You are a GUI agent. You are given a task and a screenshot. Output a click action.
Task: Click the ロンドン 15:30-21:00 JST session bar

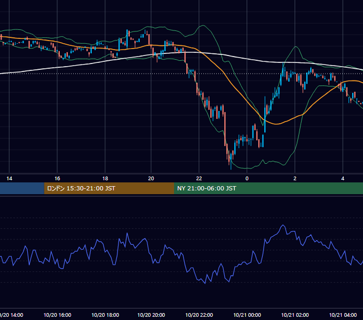(x=109, y=188)
